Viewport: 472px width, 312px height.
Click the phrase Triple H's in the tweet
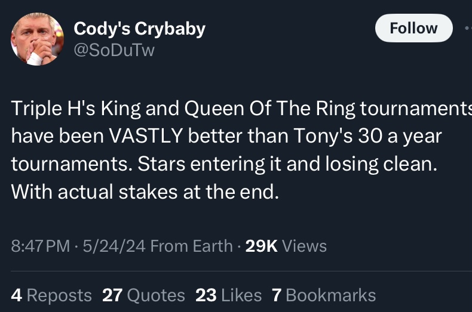coord(53,108)
